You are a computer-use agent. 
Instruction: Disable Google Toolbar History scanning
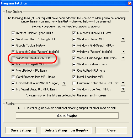[13, 45]
